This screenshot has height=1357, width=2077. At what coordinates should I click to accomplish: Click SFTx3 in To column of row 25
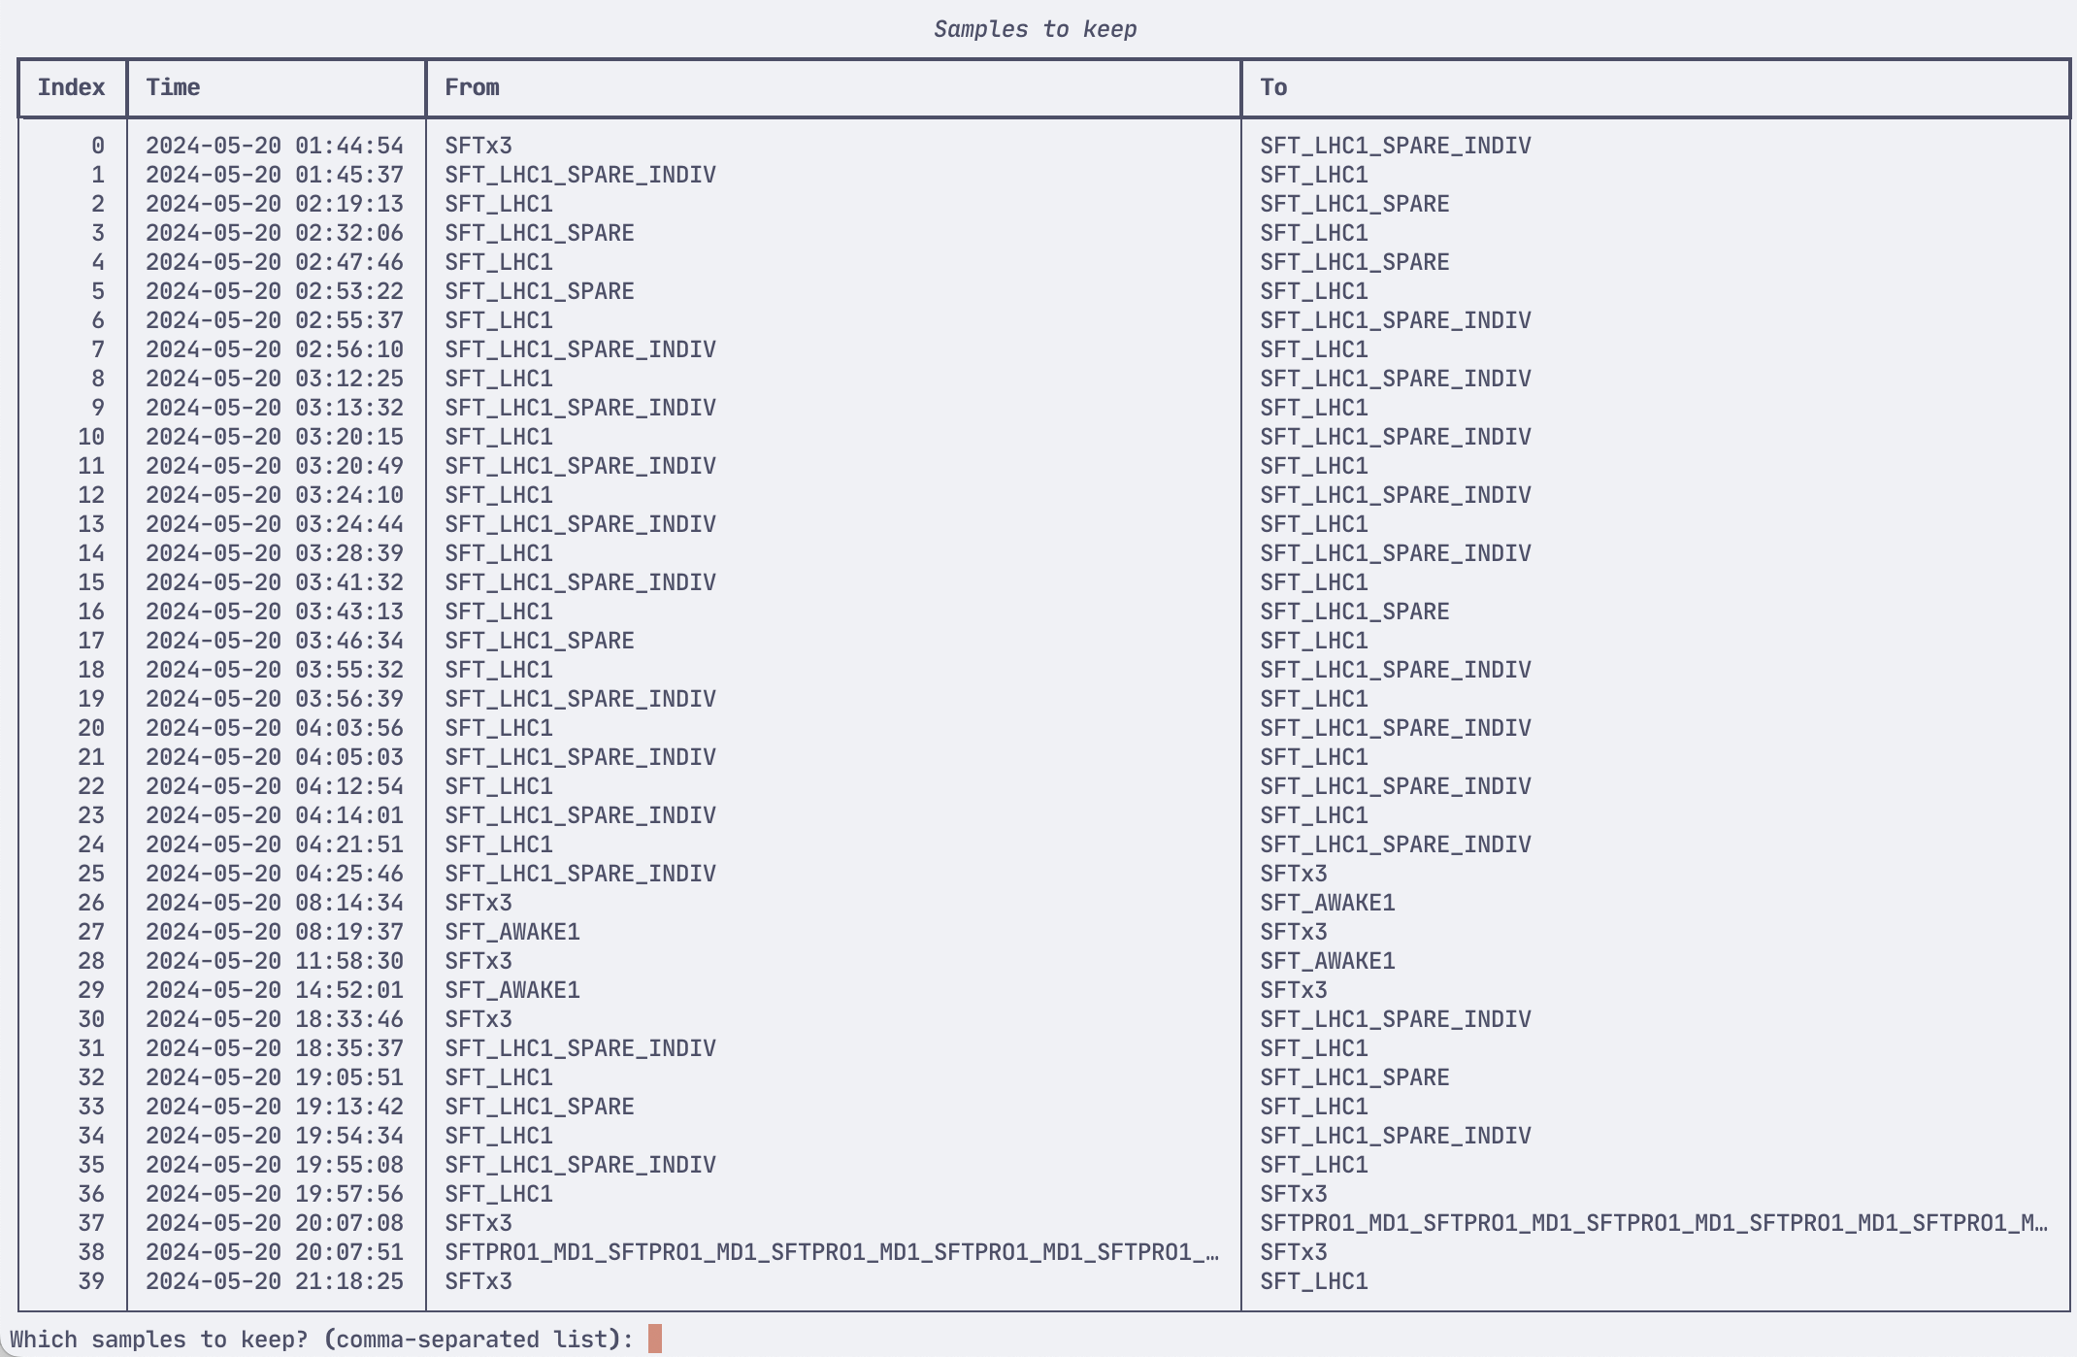1293,874
